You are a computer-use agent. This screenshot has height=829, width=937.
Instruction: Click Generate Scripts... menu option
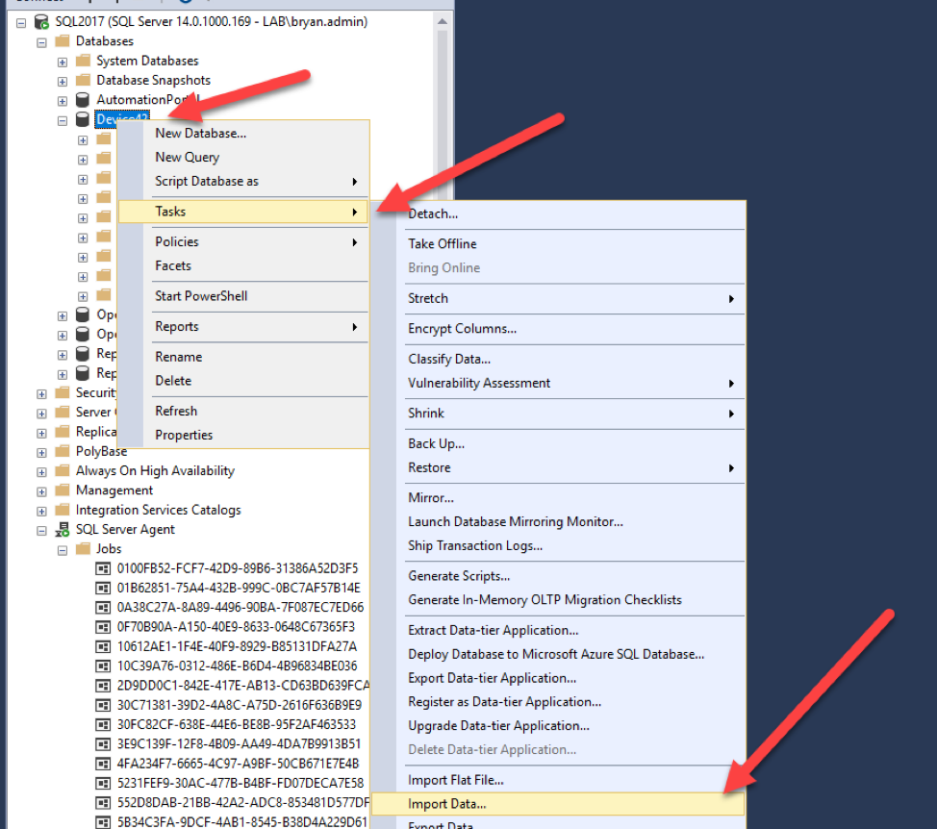pos(459,576)
